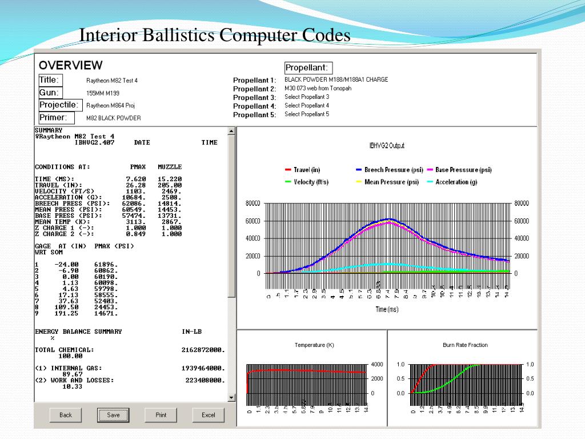Screen dimensions: 585x439
Task: Click the boxed Propellant label
Action: click(308, 68)
